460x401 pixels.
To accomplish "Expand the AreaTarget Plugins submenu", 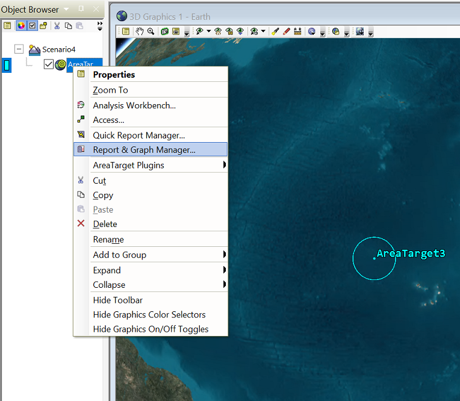I will tap(151, 165).
